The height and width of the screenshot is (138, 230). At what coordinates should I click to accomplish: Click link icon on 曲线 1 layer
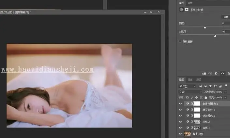[x=192, y=128]
